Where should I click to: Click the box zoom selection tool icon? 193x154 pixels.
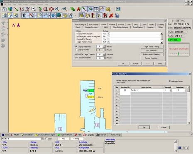click(34, 9)
